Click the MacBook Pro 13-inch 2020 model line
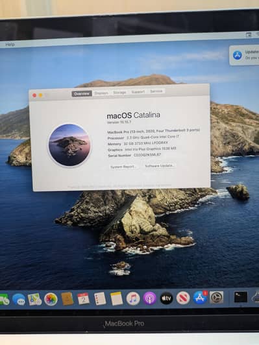This screenshot has height=345, width=259. point(153,131)
